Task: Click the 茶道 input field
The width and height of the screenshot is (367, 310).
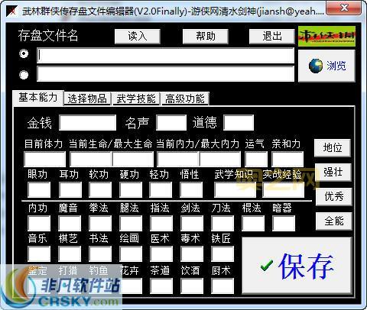Action: tap(161, 286)
